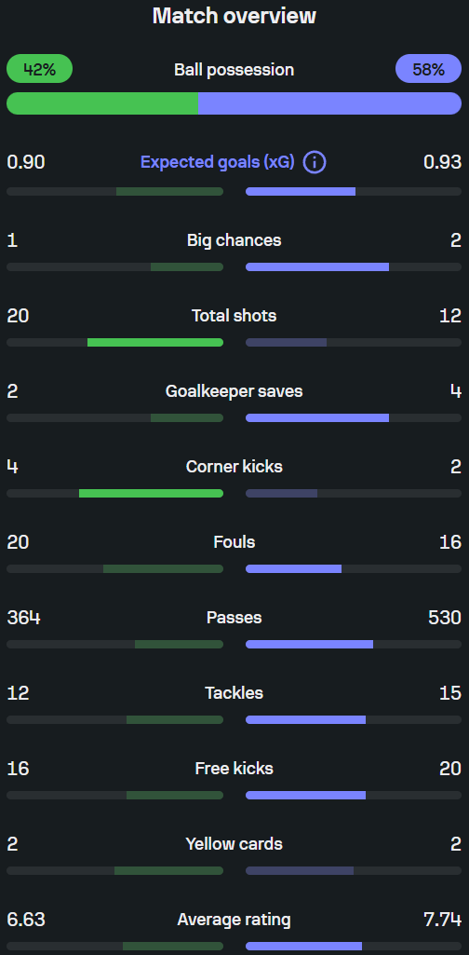469x955 pixels.
Task: Click the Tackles stat label
Action: tap(234, 693)
